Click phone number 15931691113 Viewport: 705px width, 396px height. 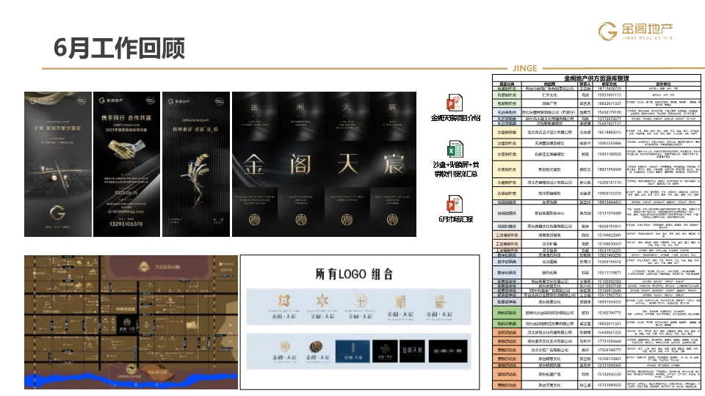pos(610,95)
